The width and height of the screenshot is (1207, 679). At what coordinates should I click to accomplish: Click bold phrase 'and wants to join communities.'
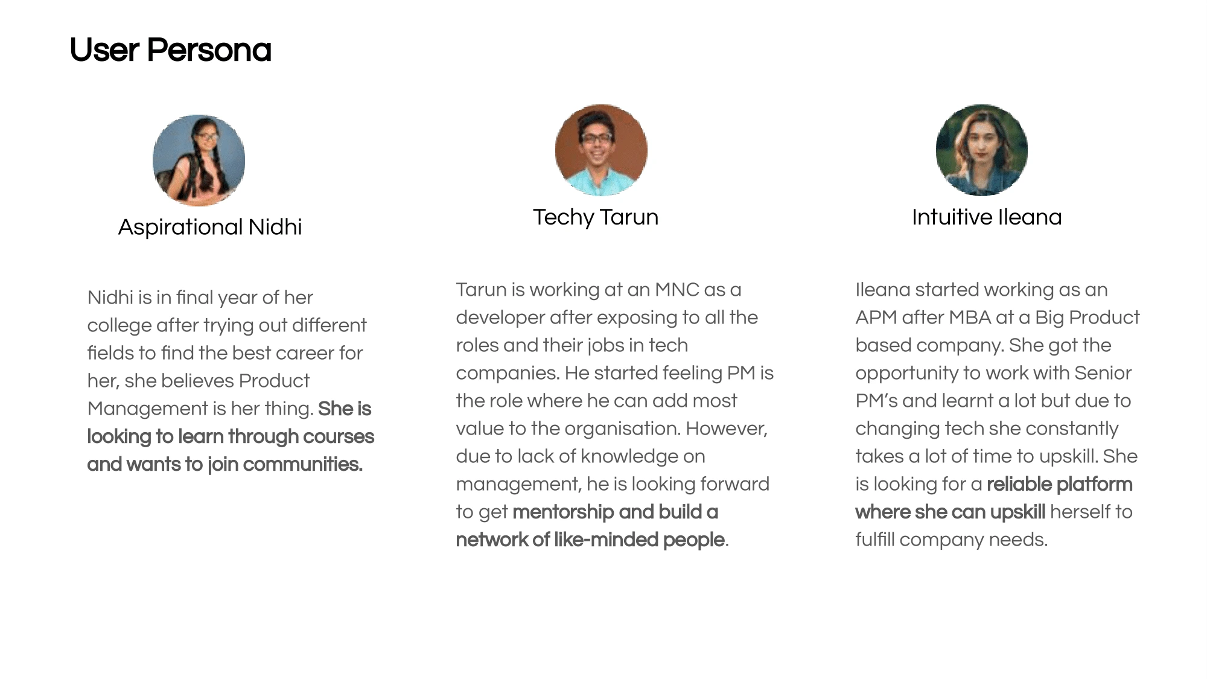point(225,464)
